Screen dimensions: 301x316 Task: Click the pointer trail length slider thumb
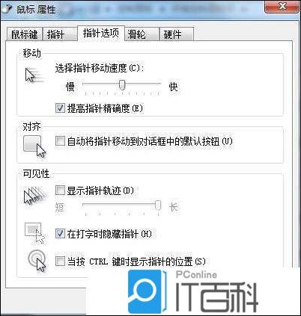click(158, 205)
